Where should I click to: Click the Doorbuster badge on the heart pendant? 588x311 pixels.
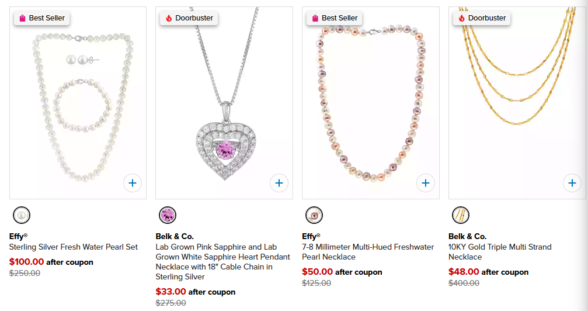(x=189, y=18)
